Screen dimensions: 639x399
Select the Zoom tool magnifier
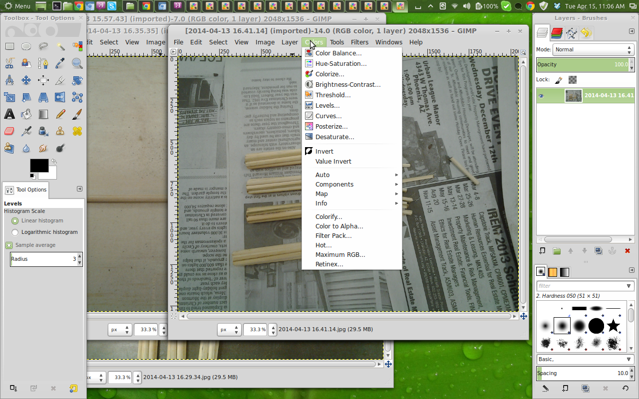(x=76, y=63)
